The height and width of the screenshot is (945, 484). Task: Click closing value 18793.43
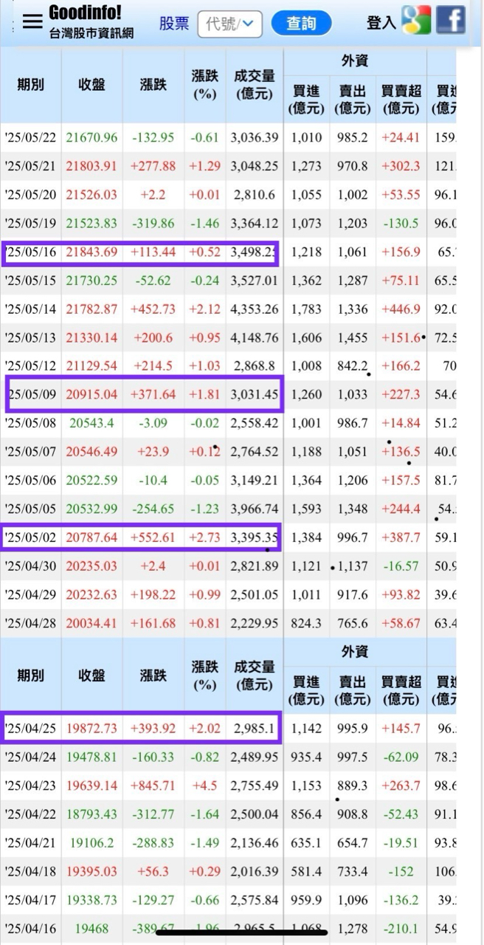(91, 814)
